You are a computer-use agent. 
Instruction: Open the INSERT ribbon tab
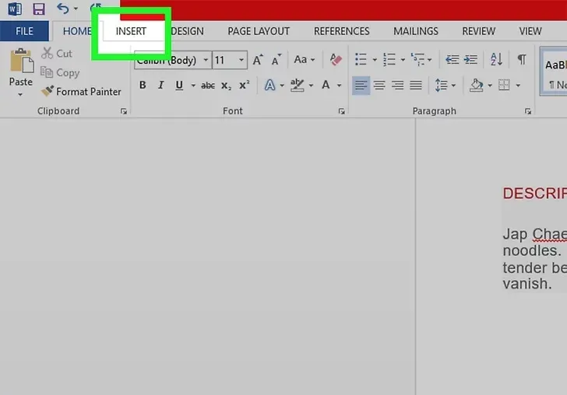131,31
